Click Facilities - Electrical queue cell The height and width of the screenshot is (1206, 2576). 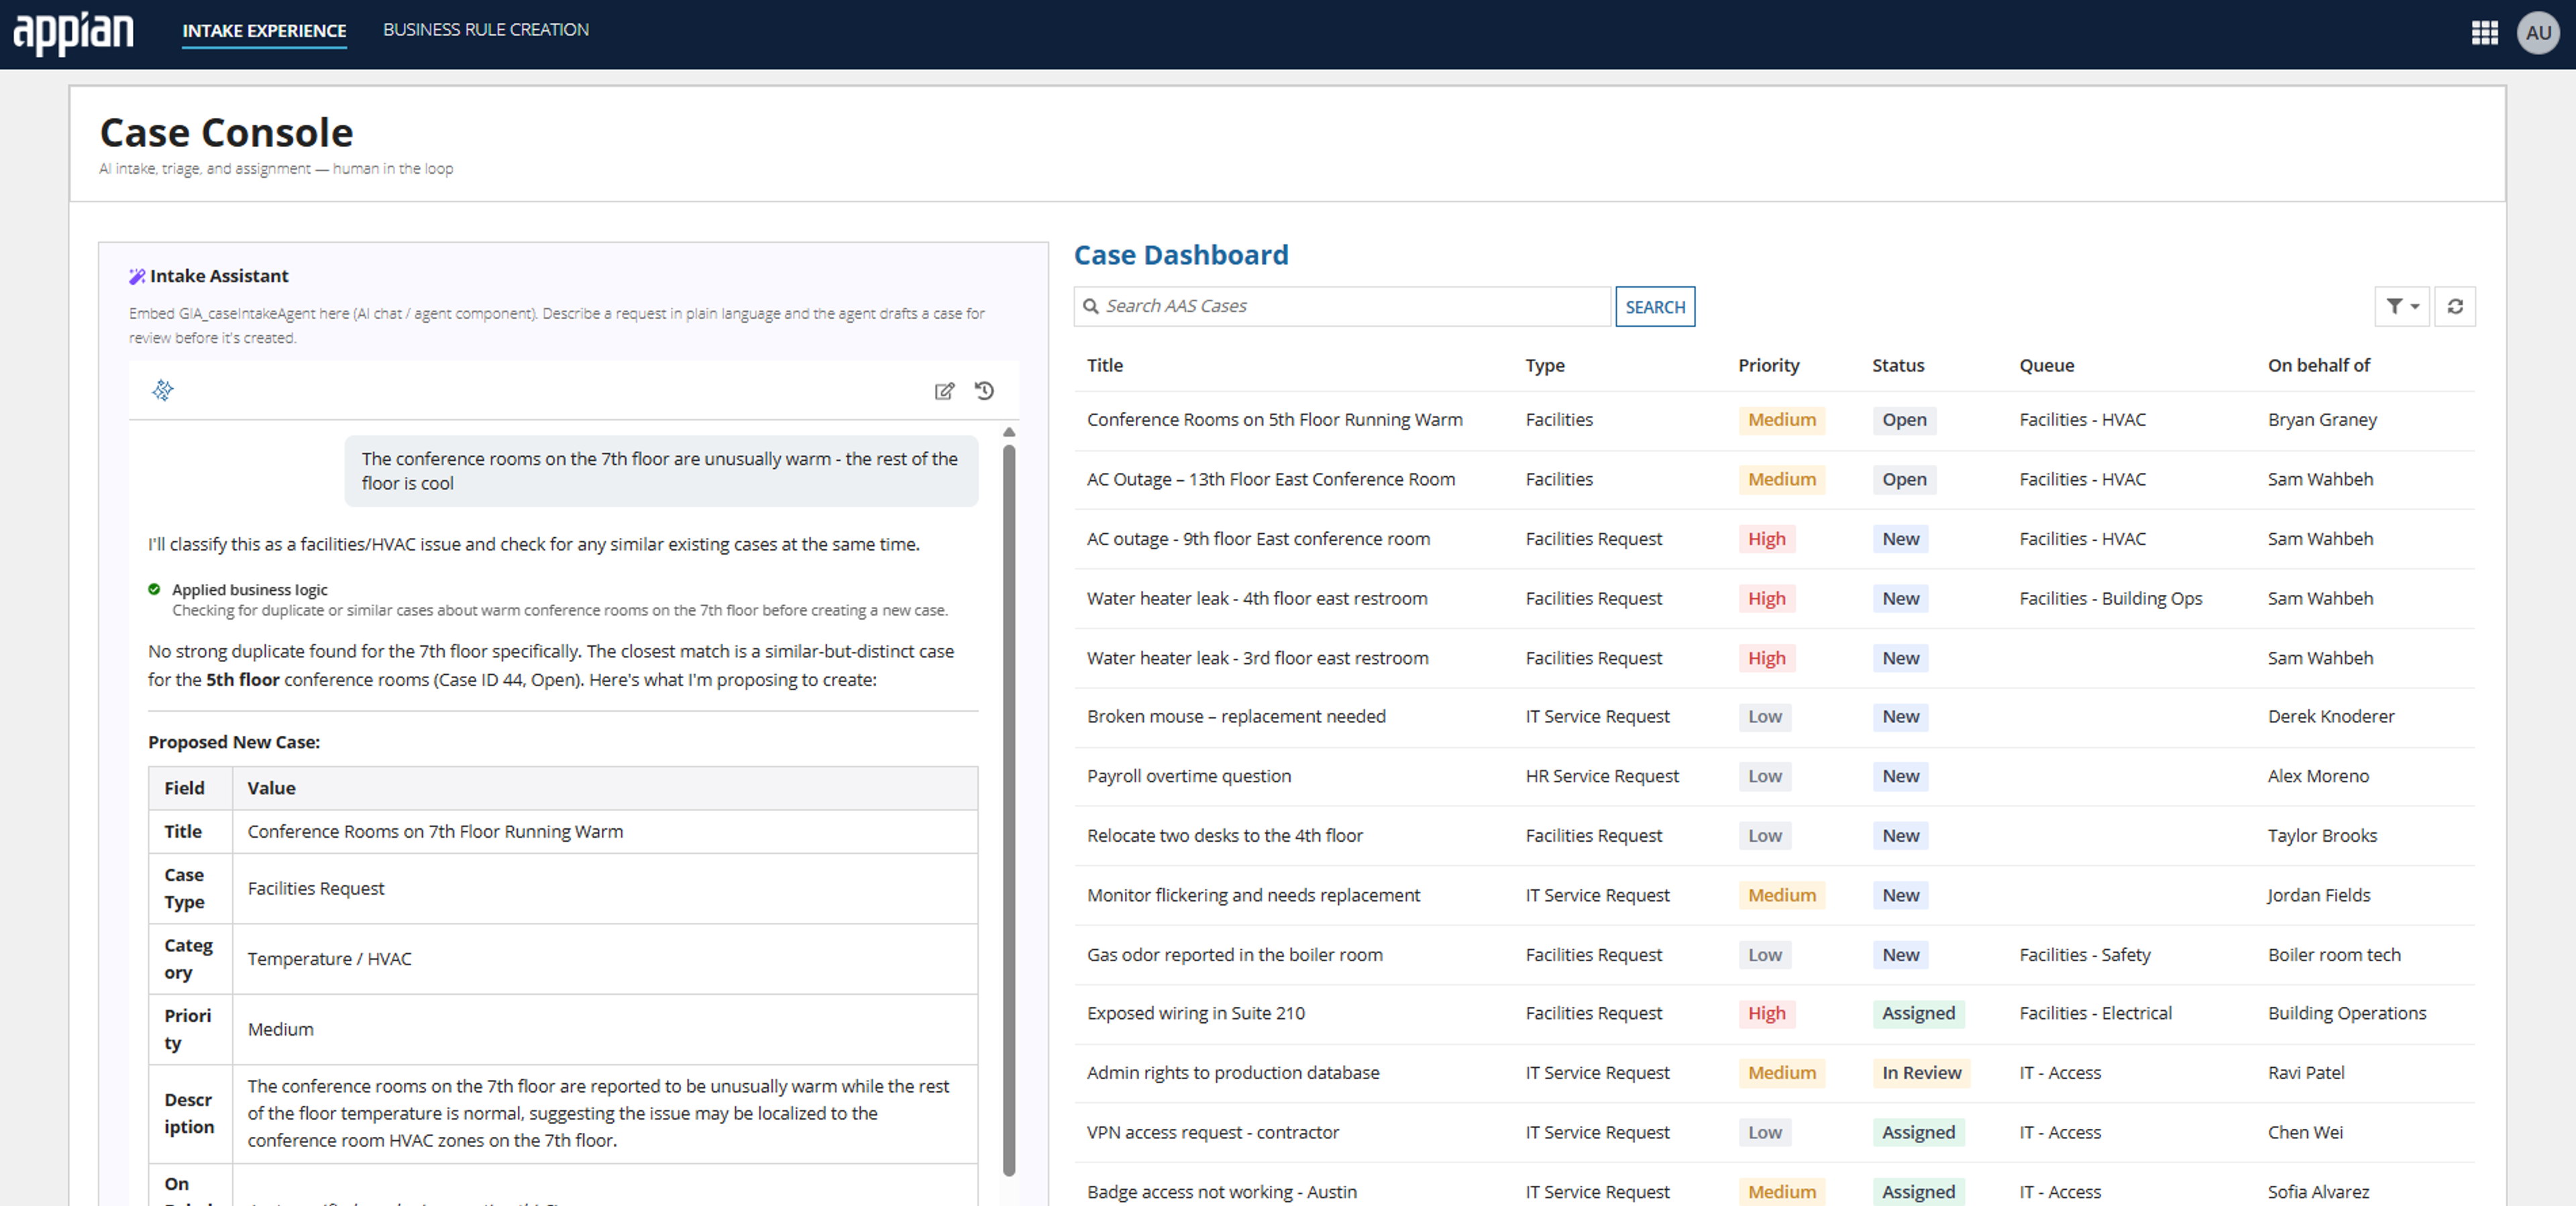point(2095,1013)
